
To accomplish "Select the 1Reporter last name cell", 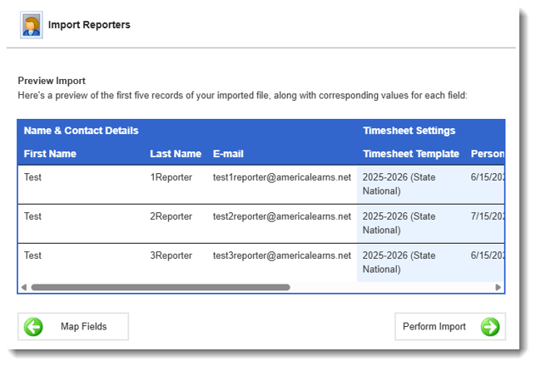I will [x=171, y=177].
